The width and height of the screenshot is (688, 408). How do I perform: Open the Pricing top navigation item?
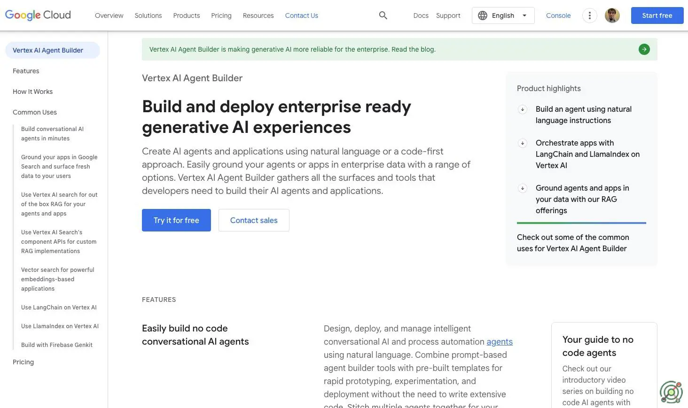click(221, 15)
